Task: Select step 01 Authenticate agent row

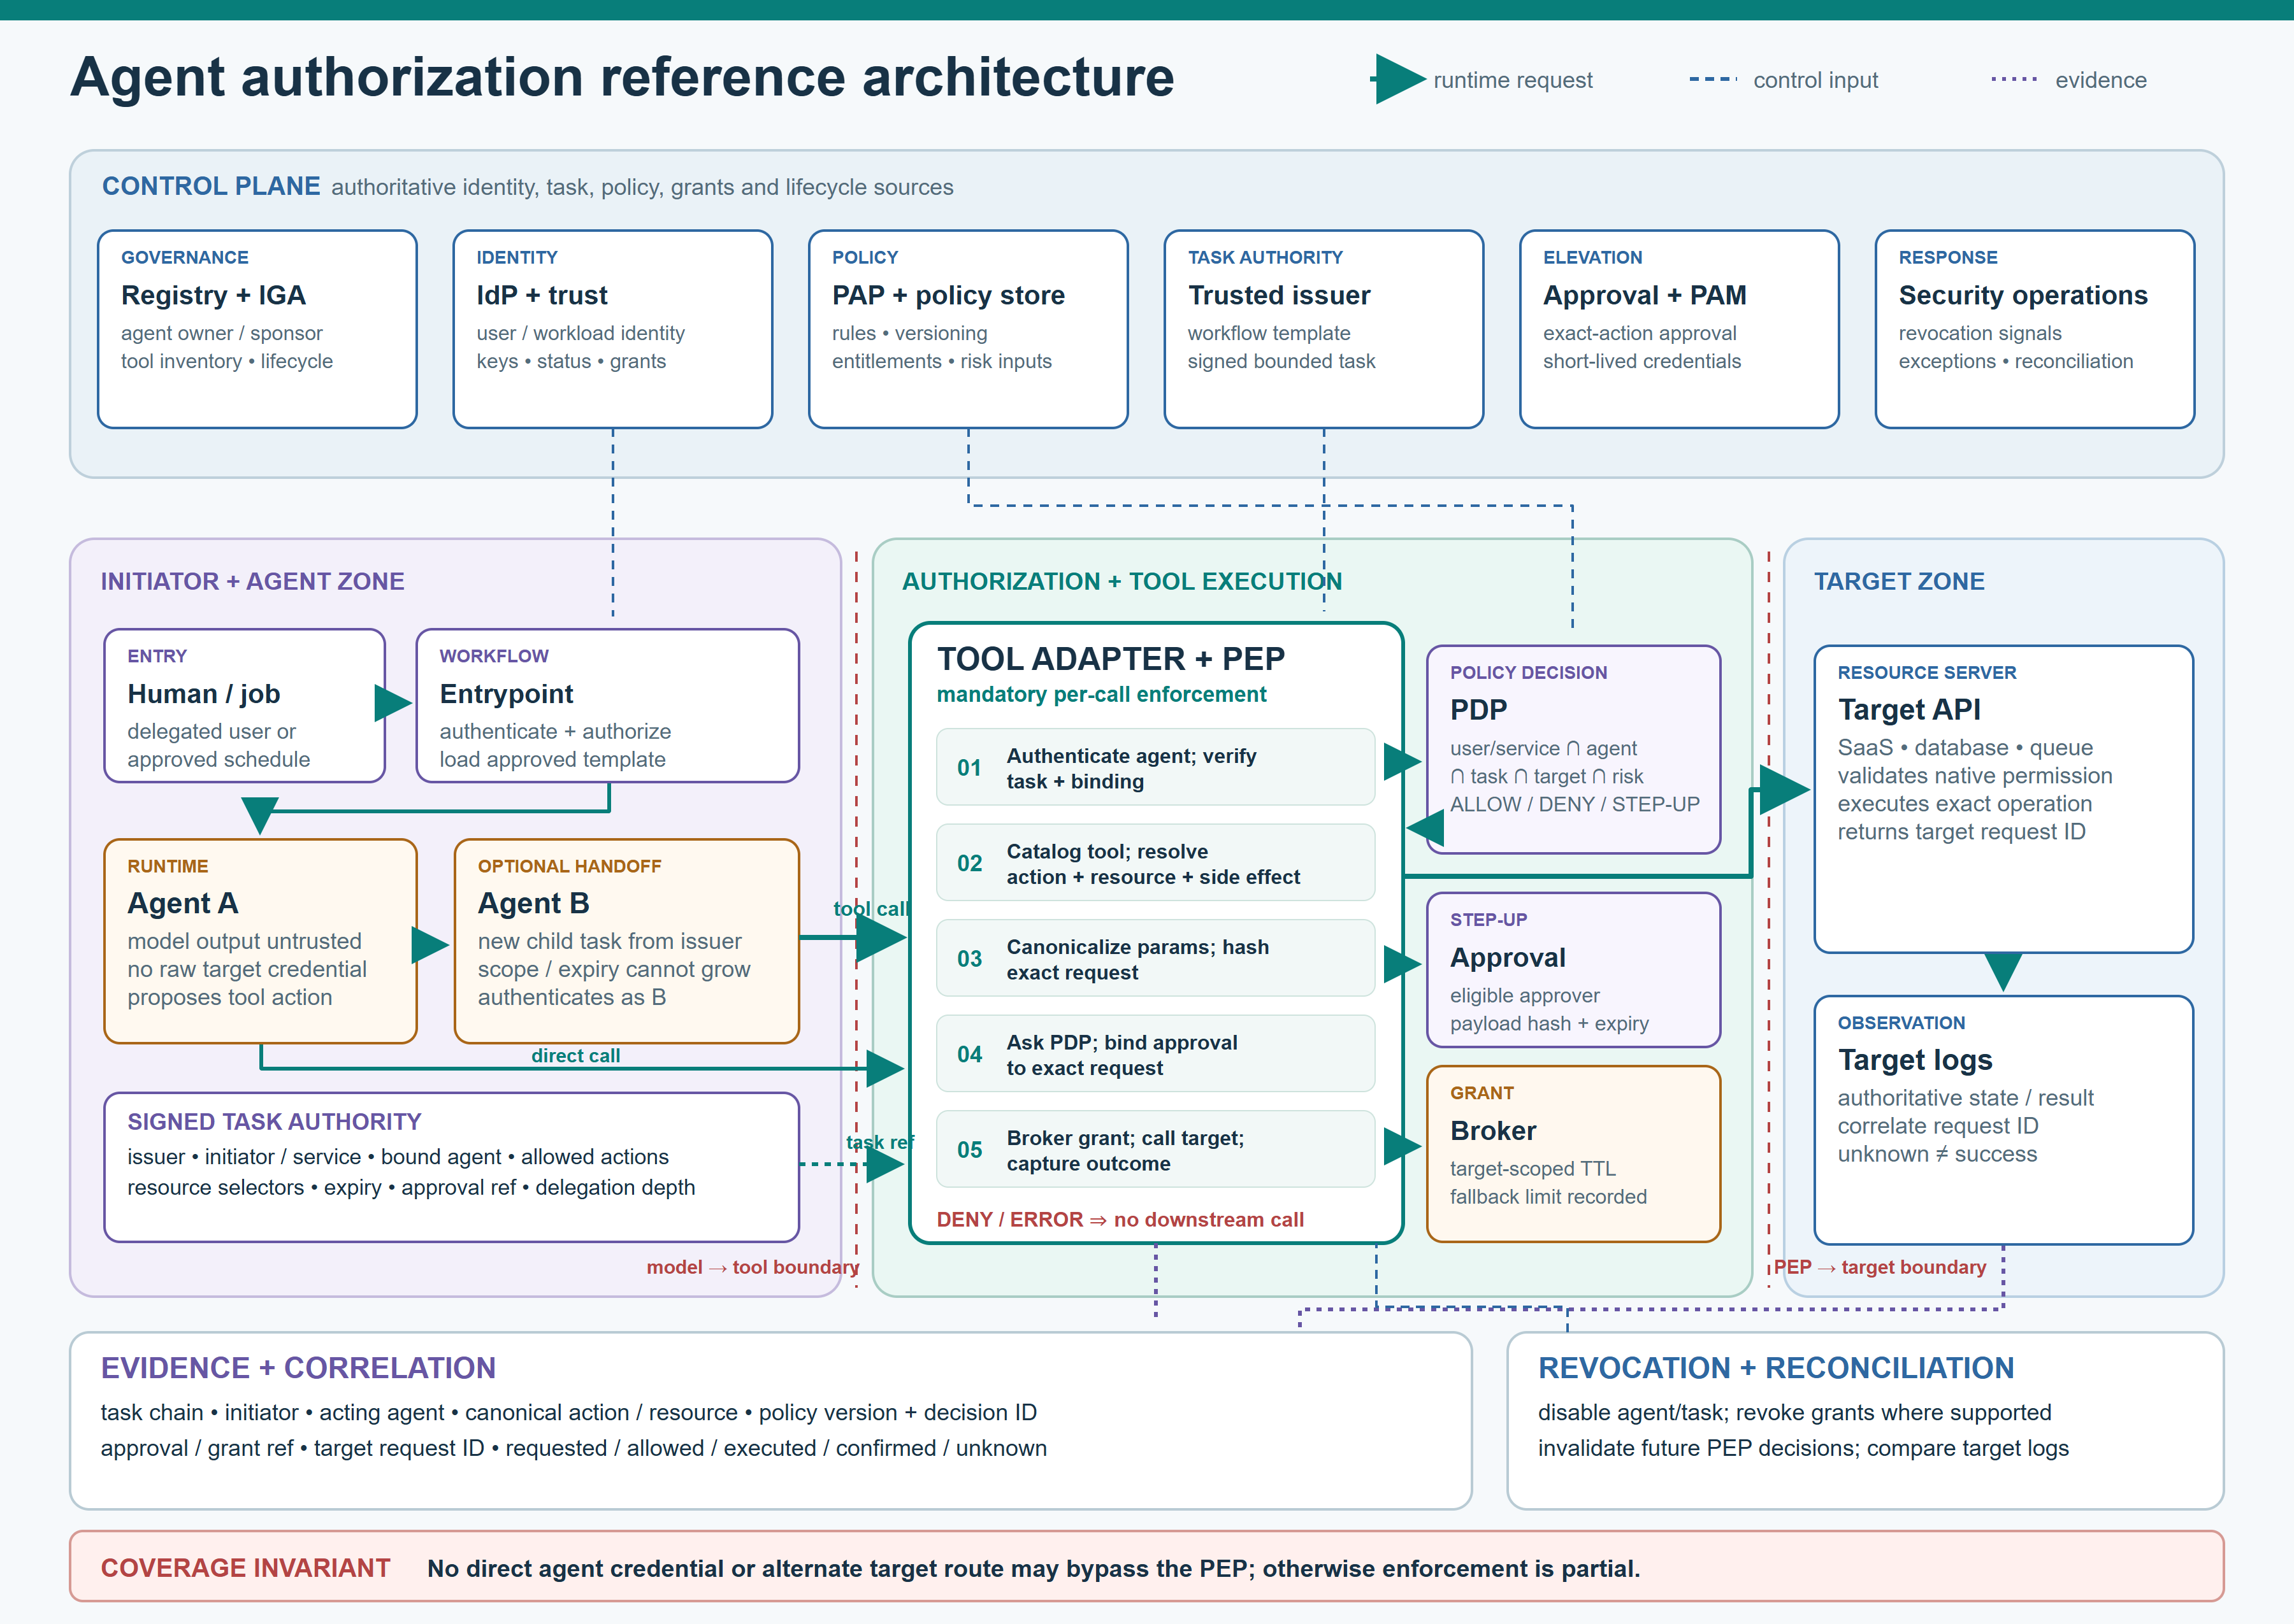Action: pos(1155,767)
